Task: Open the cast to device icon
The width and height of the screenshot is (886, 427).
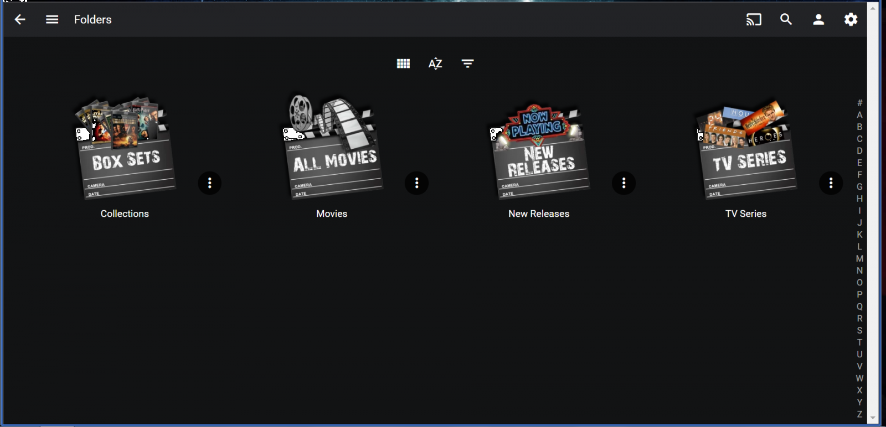Action: coord(754,20)
